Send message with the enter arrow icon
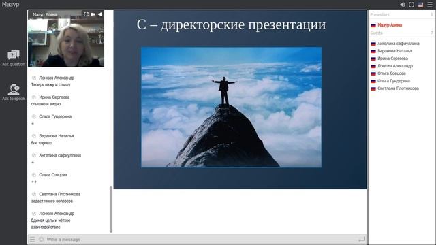Screen dimensions: 436x245 (362, 239)
